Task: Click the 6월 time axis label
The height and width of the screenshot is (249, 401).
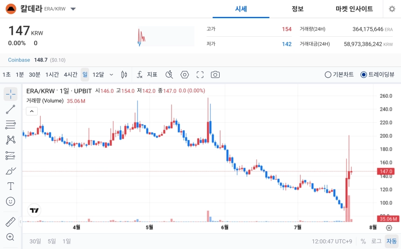Action: click(225, 227)
